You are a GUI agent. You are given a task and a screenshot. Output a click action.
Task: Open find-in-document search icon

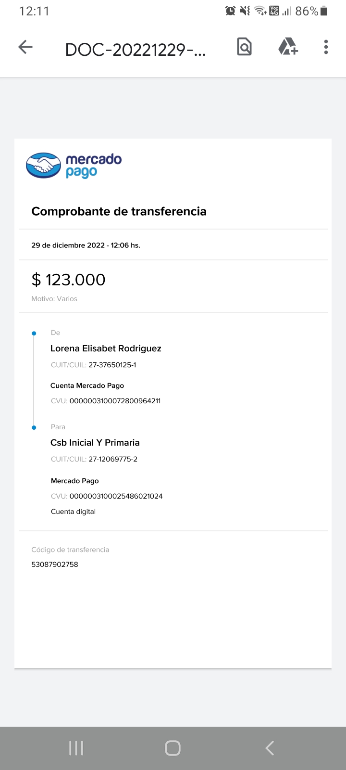tap(244, 47)
